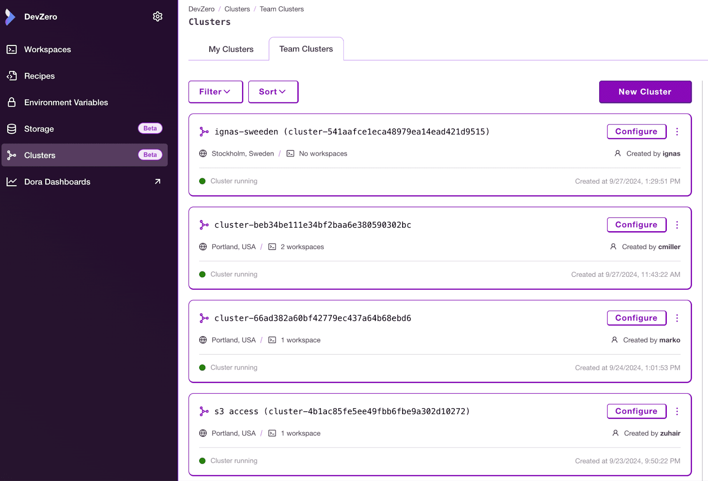The image size is (708, 481).
Task: Open the settings gear icon
Action: click(x=158, y=17)
